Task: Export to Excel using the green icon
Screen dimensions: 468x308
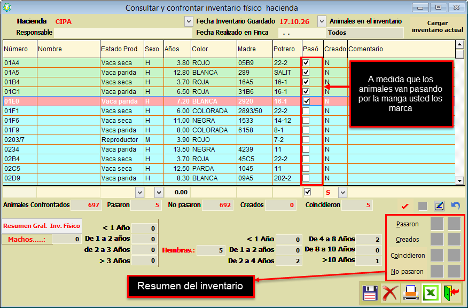Action: click(x=431, y=293)
